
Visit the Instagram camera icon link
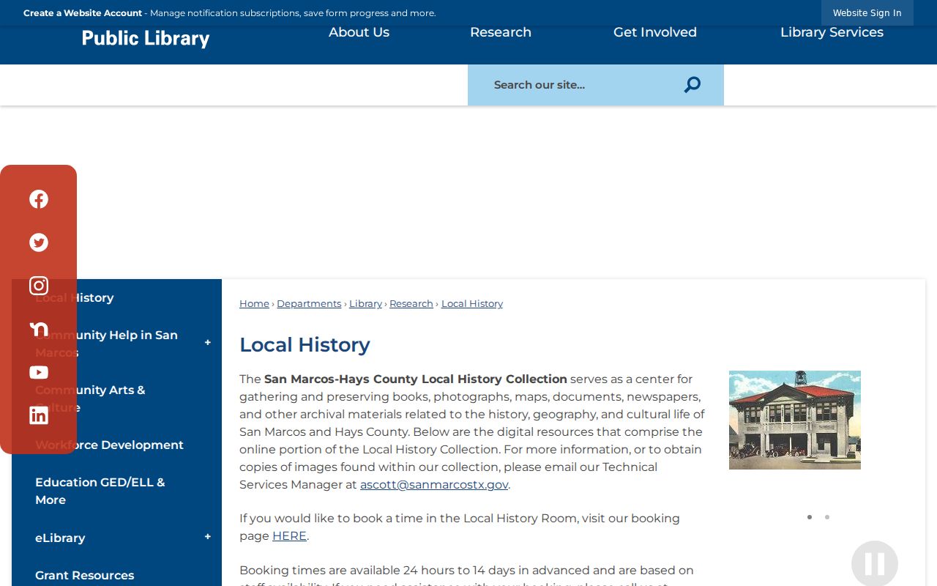39,286
